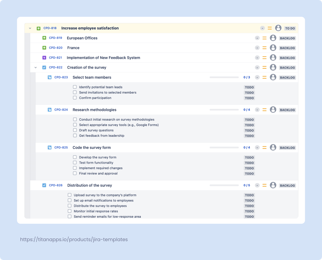Click the assignee avatar on the CPD-826 row

(273, 185)
